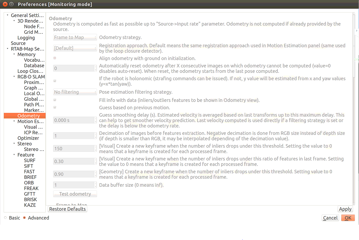The width and height of the screenshot is (359, 240).
Task: Select Optimizer in the settings tree
Action: click(28, 138)
